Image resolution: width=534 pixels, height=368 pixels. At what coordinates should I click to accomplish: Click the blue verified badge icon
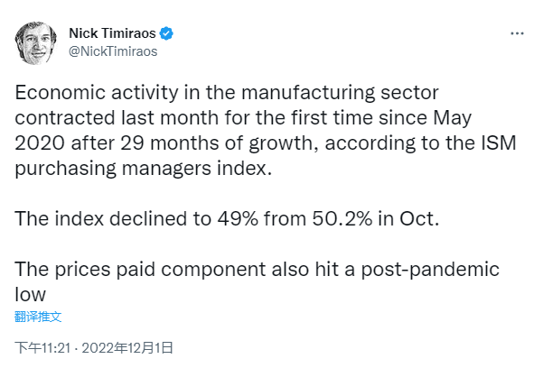click(x=166, y=33)
